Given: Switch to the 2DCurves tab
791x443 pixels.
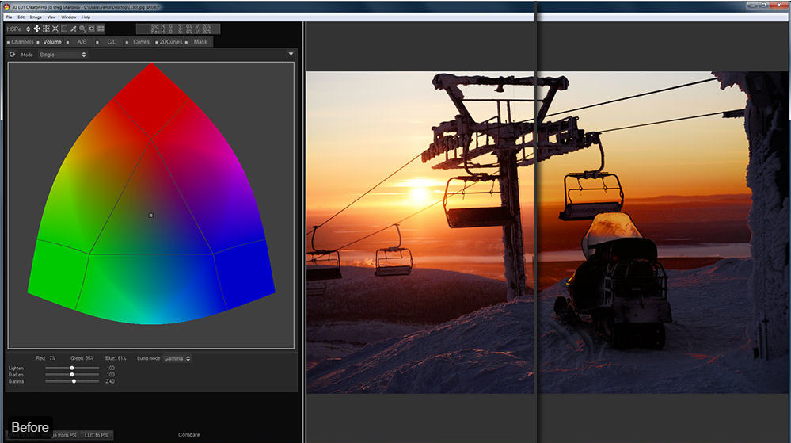Looking at the screenshot, I should tap(171, 42).
